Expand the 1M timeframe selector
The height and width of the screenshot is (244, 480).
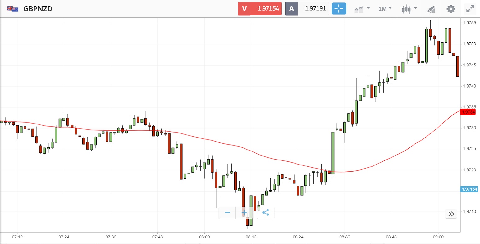pyautogui.click(x=385, y=9)
